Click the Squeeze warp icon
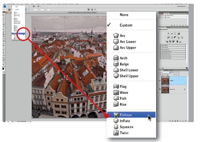201x142 pixels. [116, 127]
